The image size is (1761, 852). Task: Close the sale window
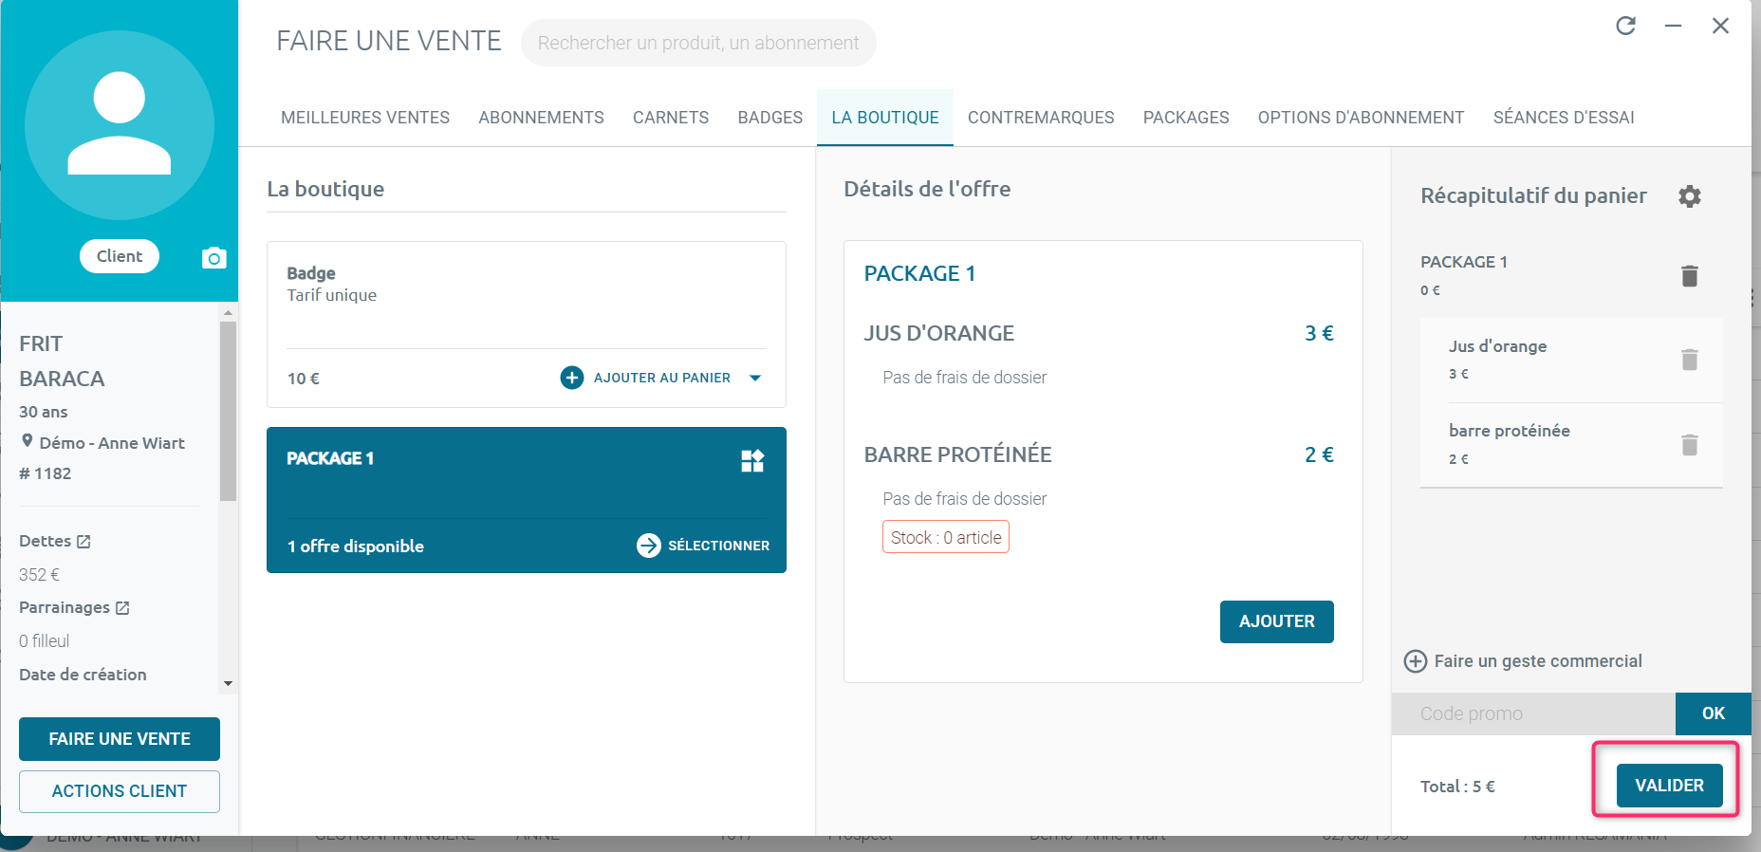coord(1720,26)
